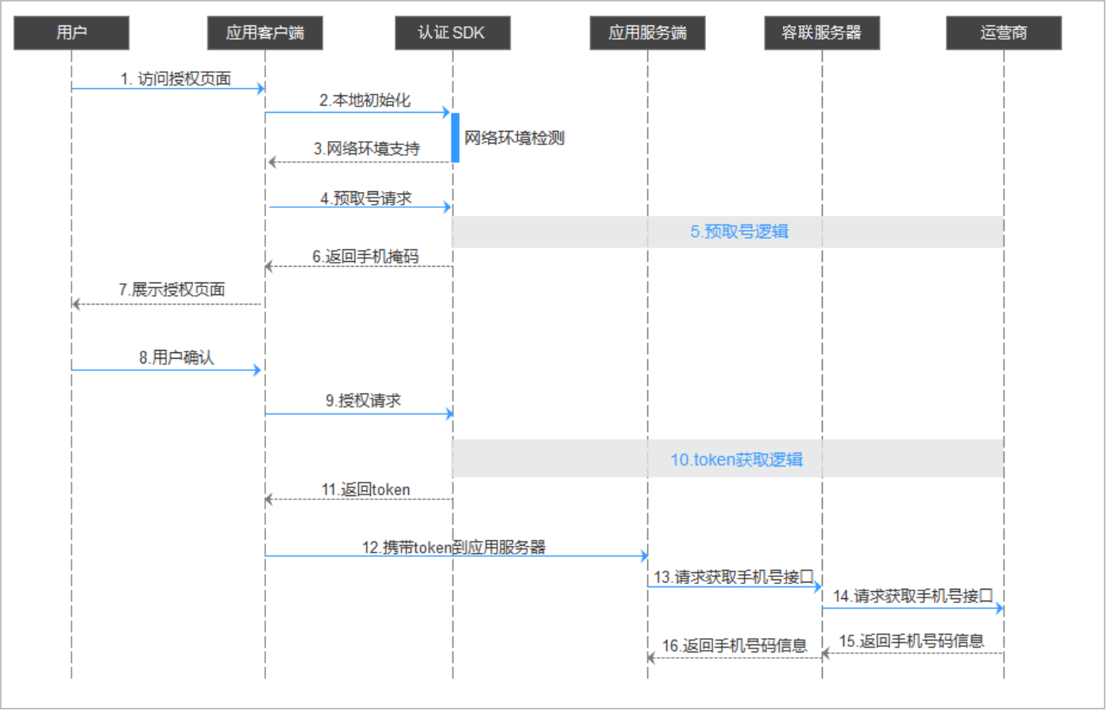Click the 认证 SDK participant box
Viewport: 1107px width, 711px height.
click(453, 33)
